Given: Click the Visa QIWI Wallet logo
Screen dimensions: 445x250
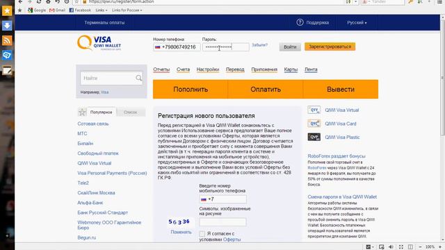Looking at the screenshot, I should click(99, 43).
